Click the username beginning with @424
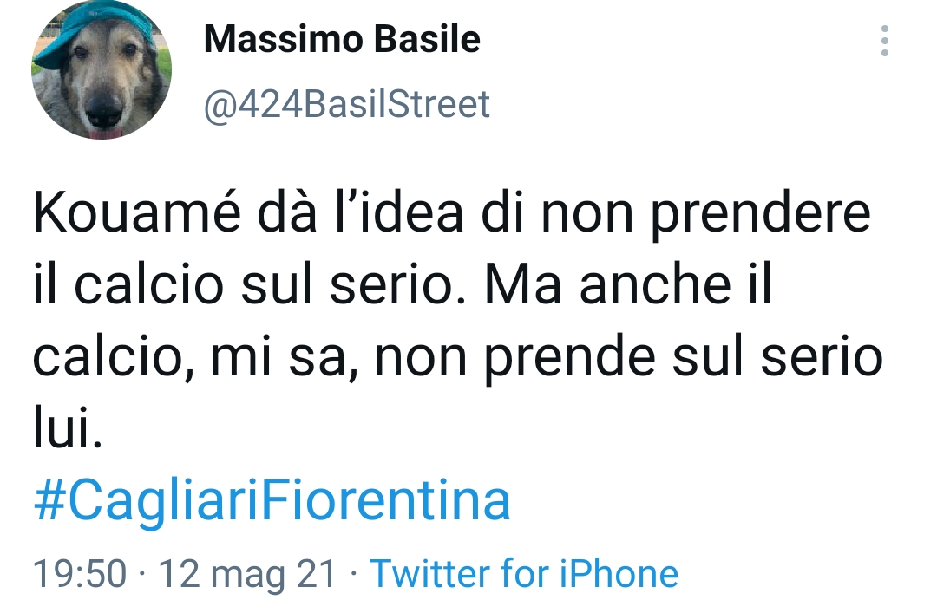This screenshot has width=937, height=613. coord(344,103)
